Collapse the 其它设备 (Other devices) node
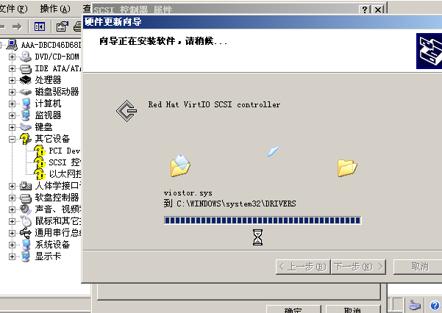 pos(12,139)
